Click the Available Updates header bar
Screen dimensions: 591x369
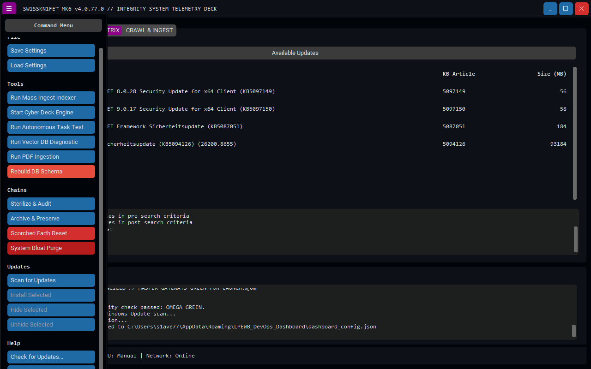pyautogui.click(x=341, y=53)
